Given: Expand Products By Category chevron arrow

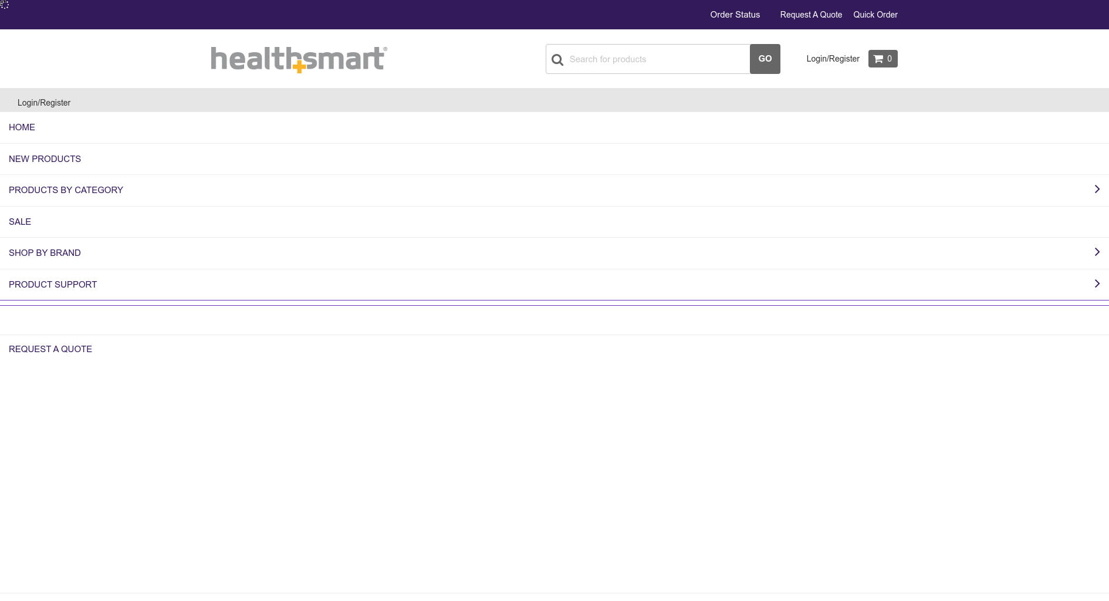Looking at the screenshot, I should point(1097,189).
